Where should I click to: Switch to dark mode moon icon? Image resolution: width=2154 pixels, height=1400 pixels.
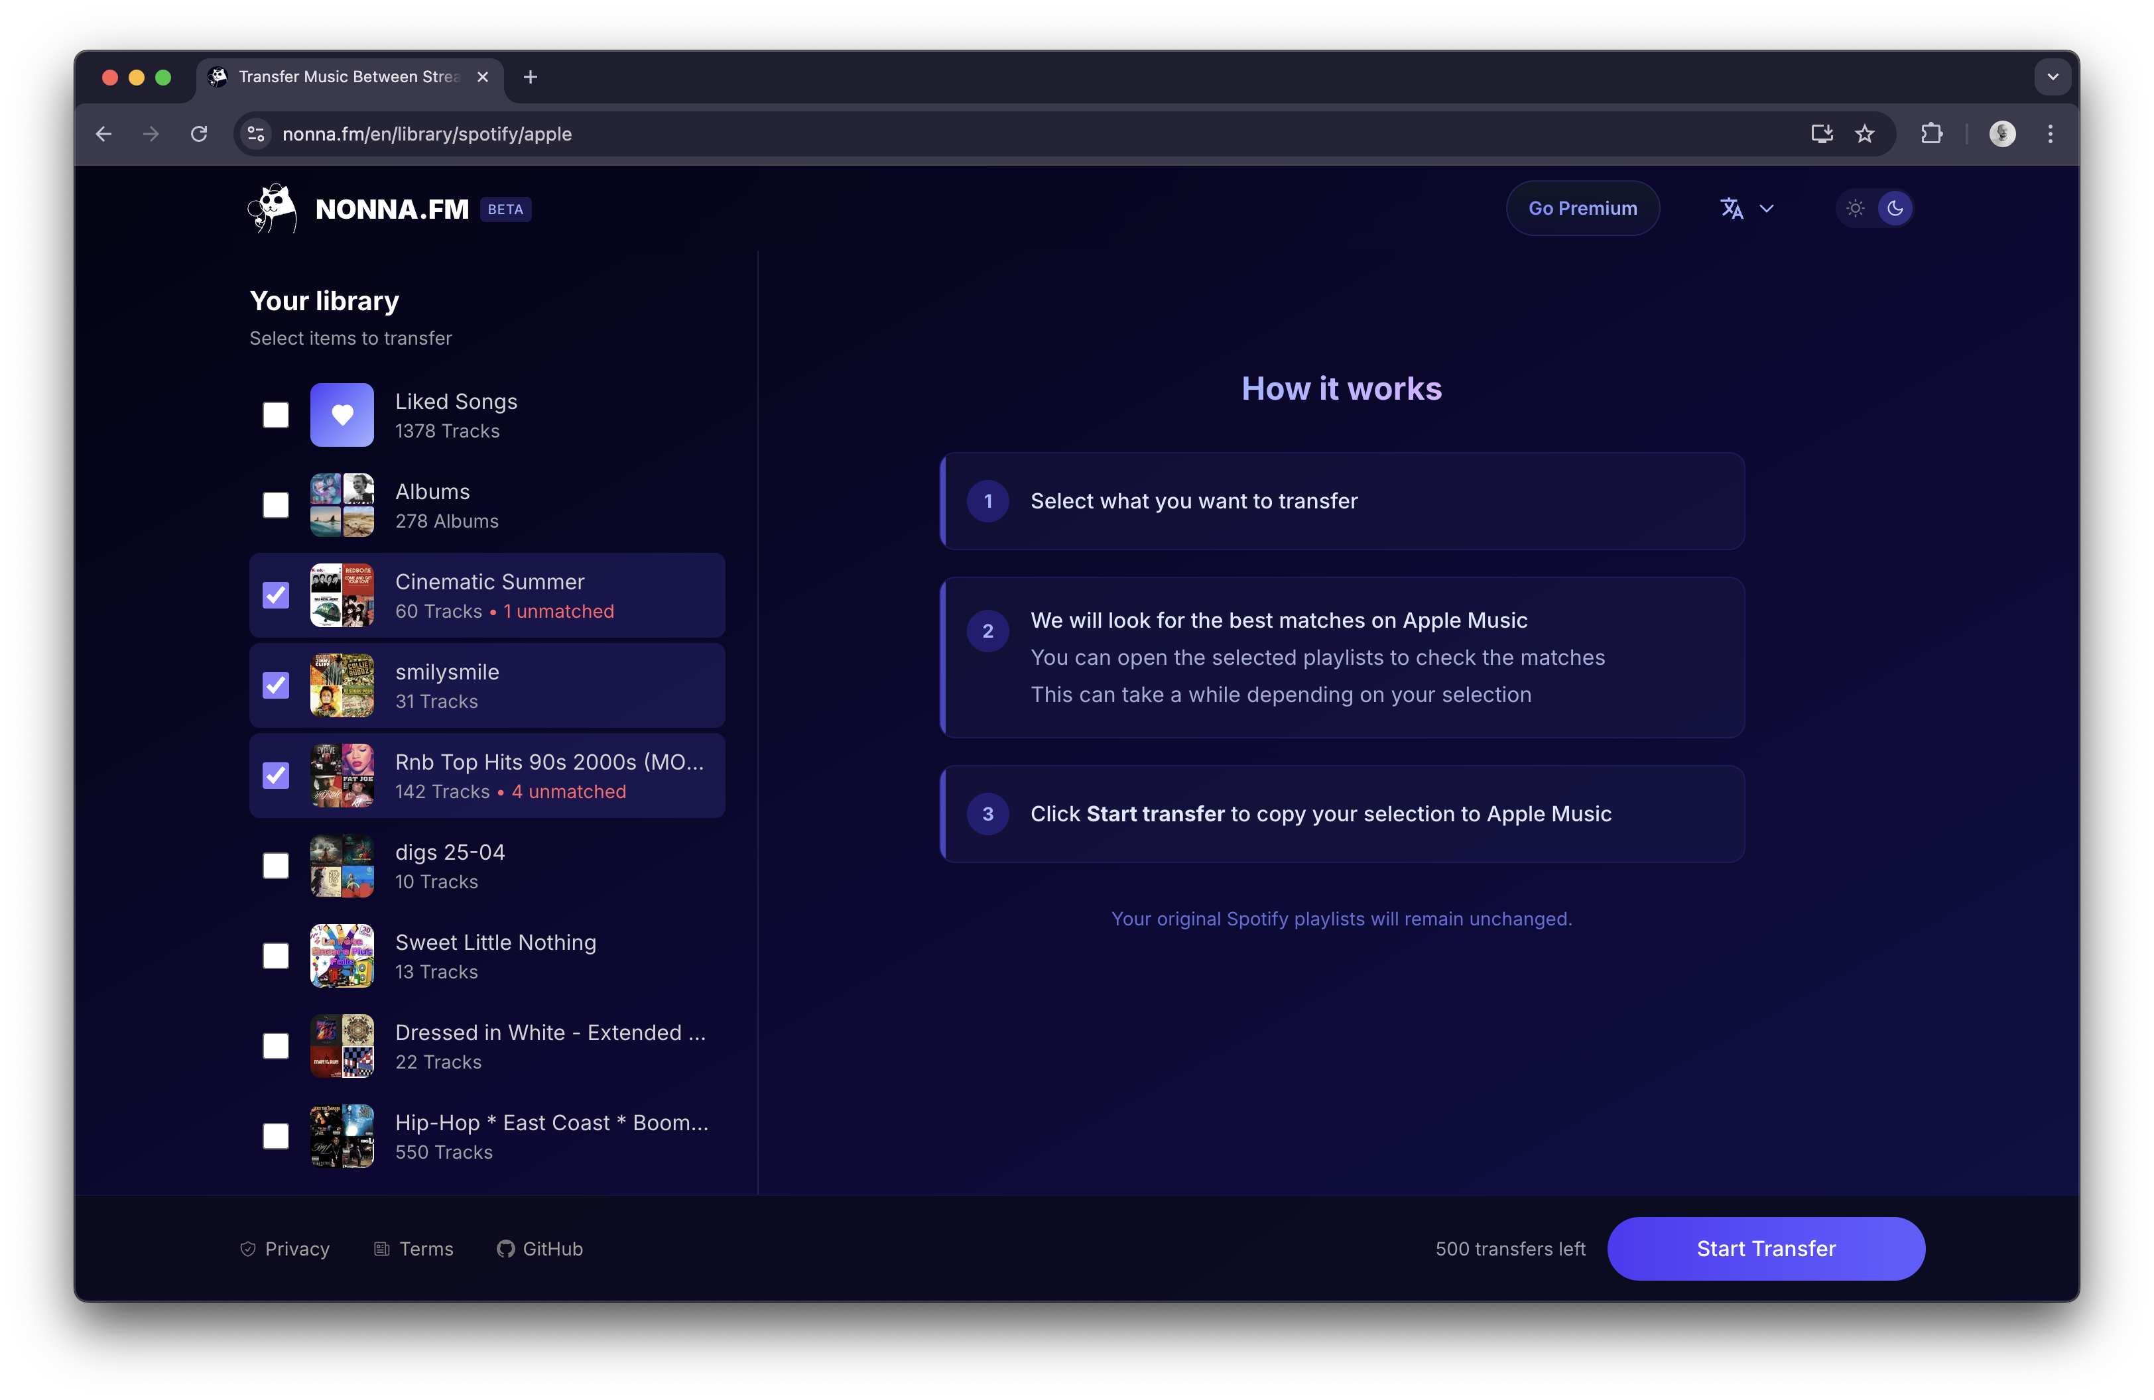pos(1894,208)
